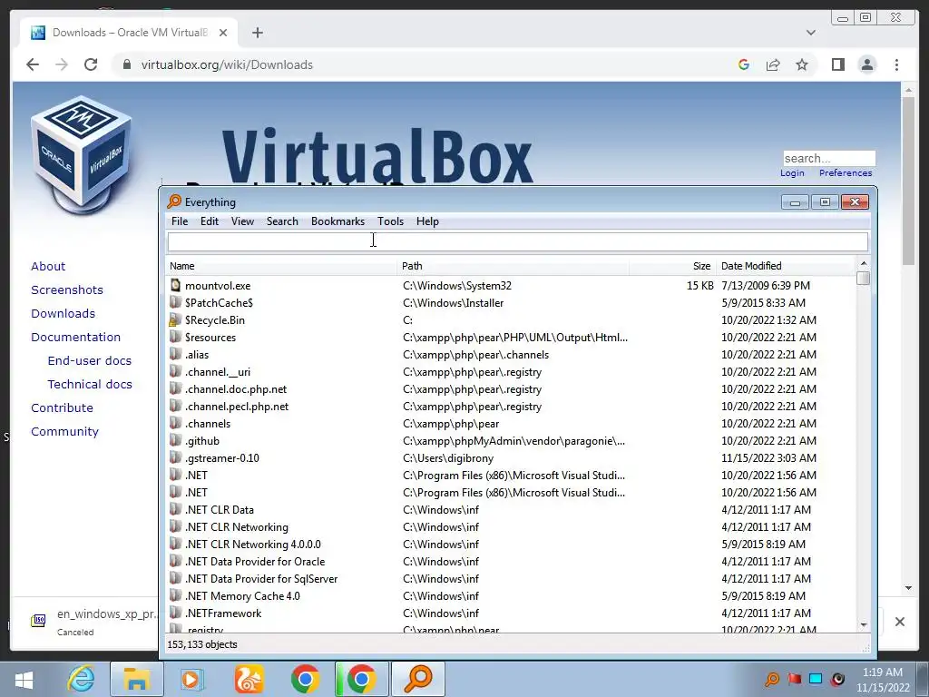Close the Chrome downloads bar
The width and height of the screenshot is (929, 697).
(899, 621)
